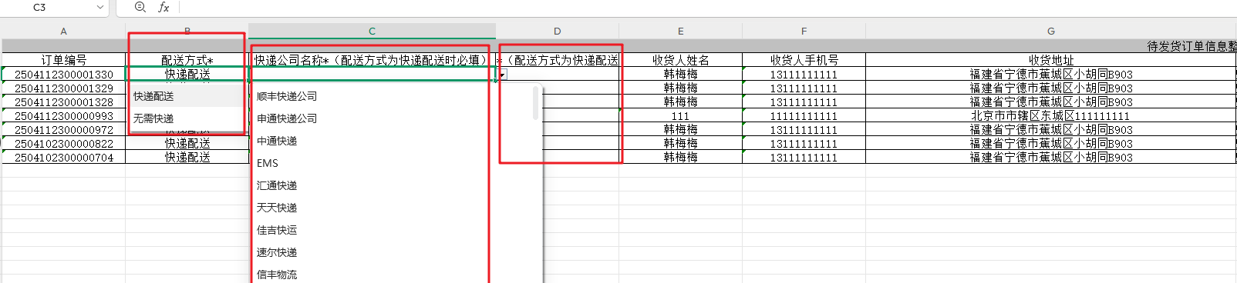
Task: Click address 福建省宁德市蕉城区 in order 2504112300001330 row
Action: pyautogui.click(x=1050, y=75)
